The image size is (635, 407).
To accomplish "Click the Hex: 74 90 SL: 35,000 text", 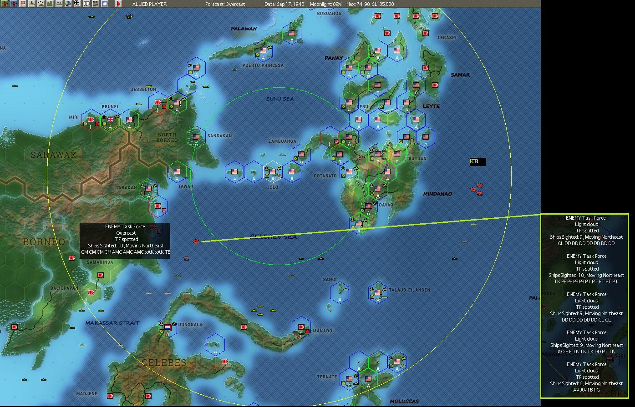I will pyautogui.click(x=370, y=4).
